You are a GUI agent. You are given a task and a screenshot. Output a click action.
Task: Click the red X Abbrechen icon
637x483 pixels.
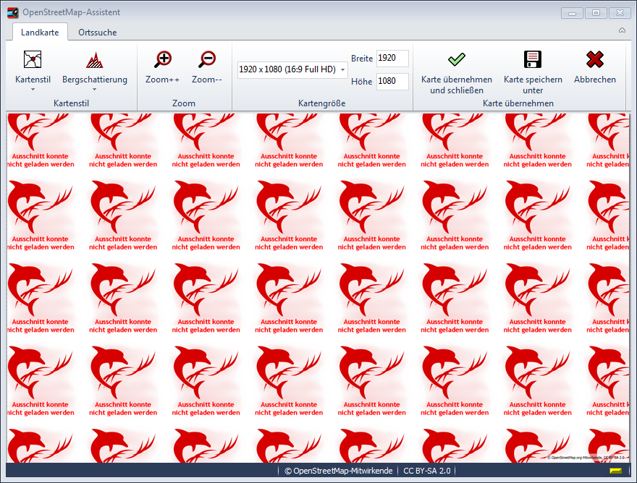tap(594, 59)
